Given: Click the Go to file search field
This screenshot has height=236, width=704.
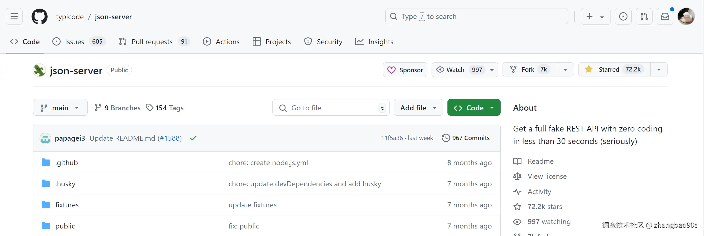Looking at the screenshot, I should tap(331, 108).
